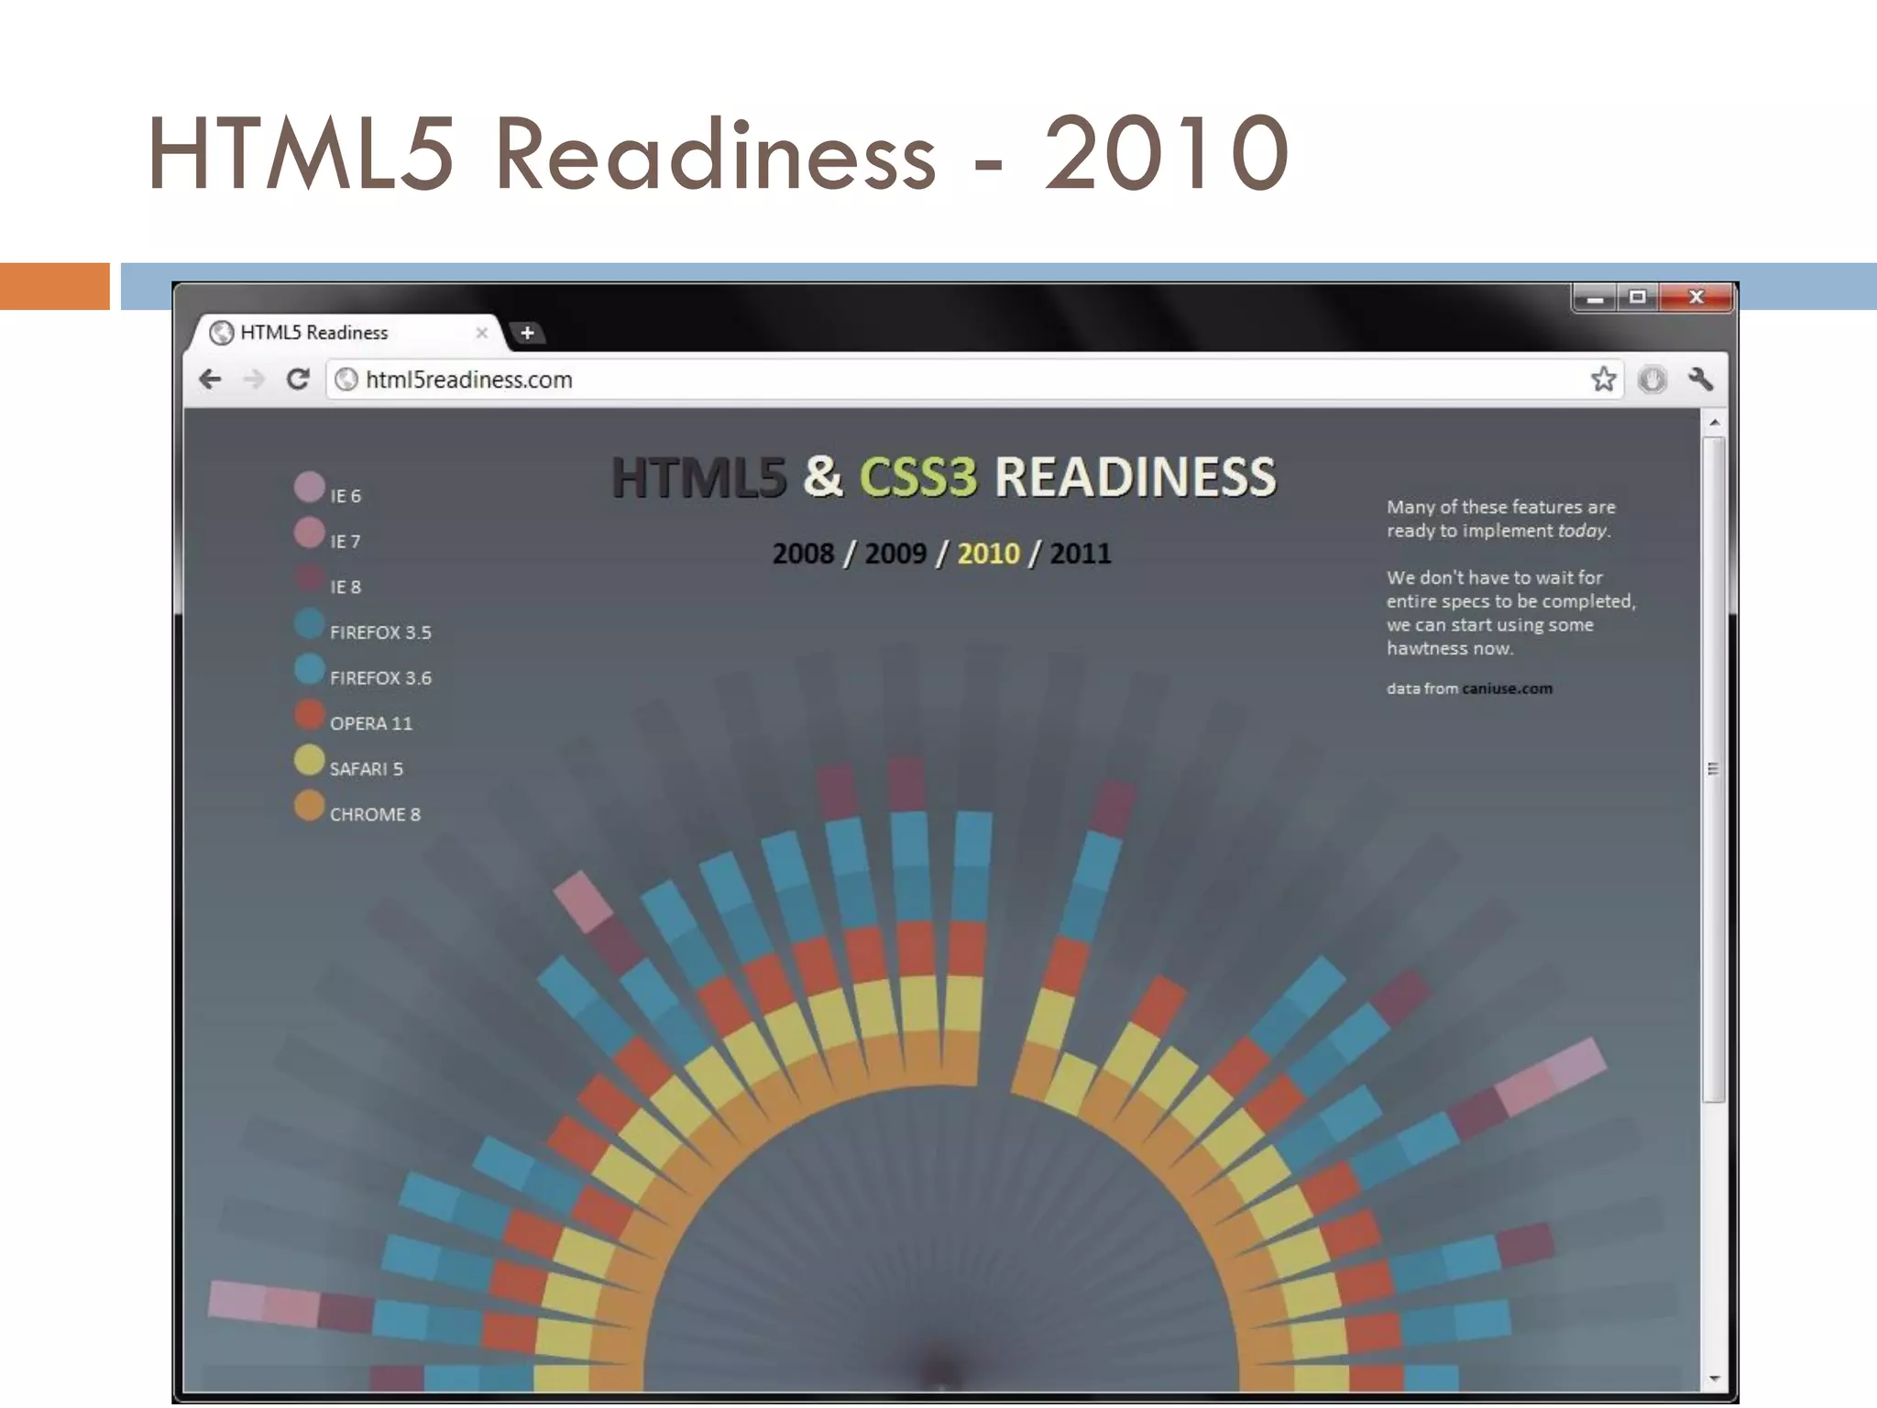Click the IE 6 pink legend swatch
Image resolution: width=1877 pixels, height=1408 pixels.
pyautogui.click(x=309, y=487)
